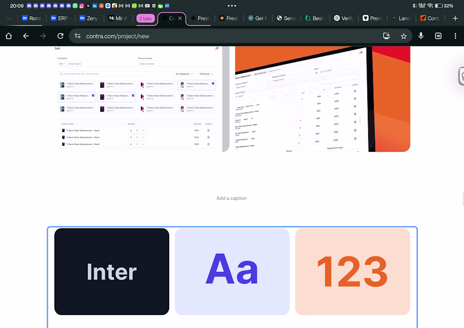This screenshot has height=328, width=464.
Task: Open site settings icon in address bar
Action: 78,36
